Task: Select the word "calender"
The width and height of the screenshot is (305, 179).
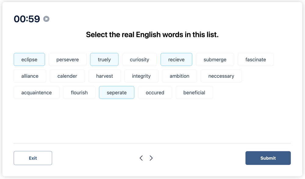Action: click(x=67, y=76)
